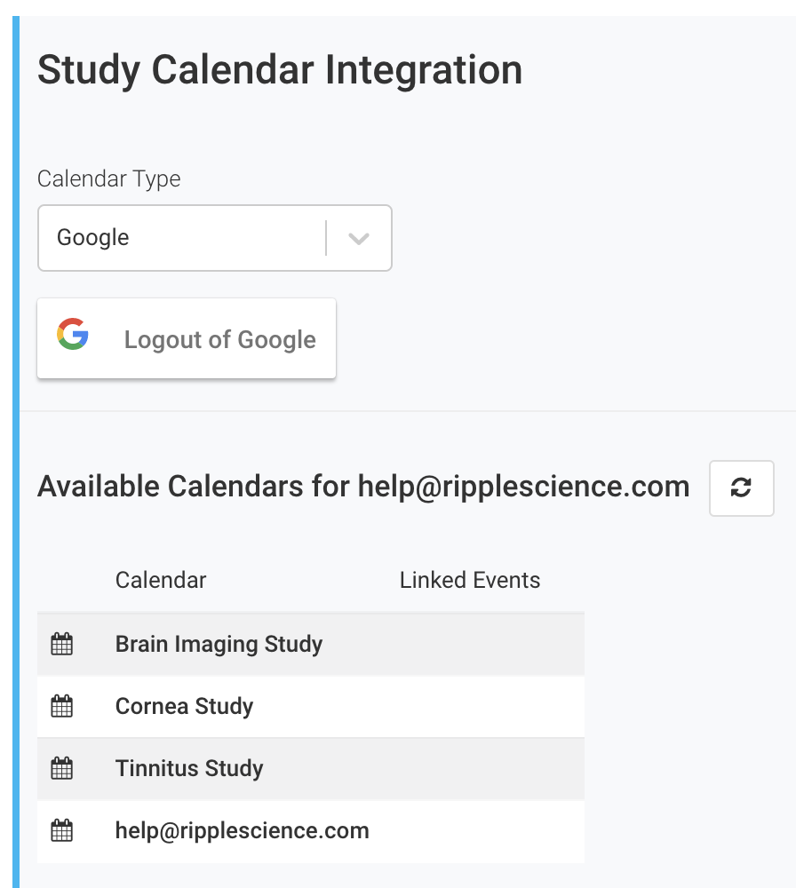Click the calendar icon beside Tinnitus Study
Screen dimensions: 796x888
click(x=61, y=768)
